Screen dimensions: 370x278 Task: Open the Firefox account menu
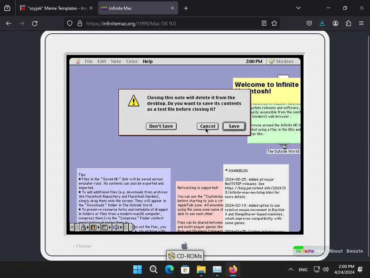335,24
